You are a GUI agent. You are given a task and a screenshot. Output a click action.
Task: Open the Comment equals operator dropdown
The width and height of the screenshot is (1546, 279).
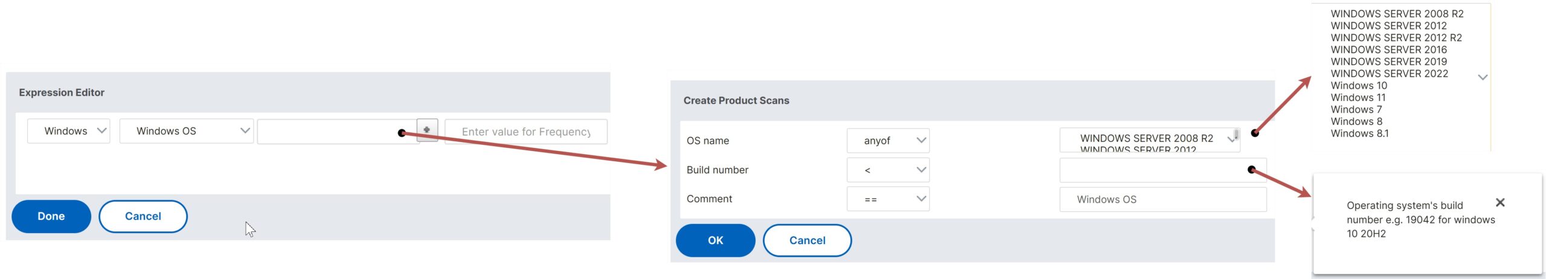coord(888,199)
